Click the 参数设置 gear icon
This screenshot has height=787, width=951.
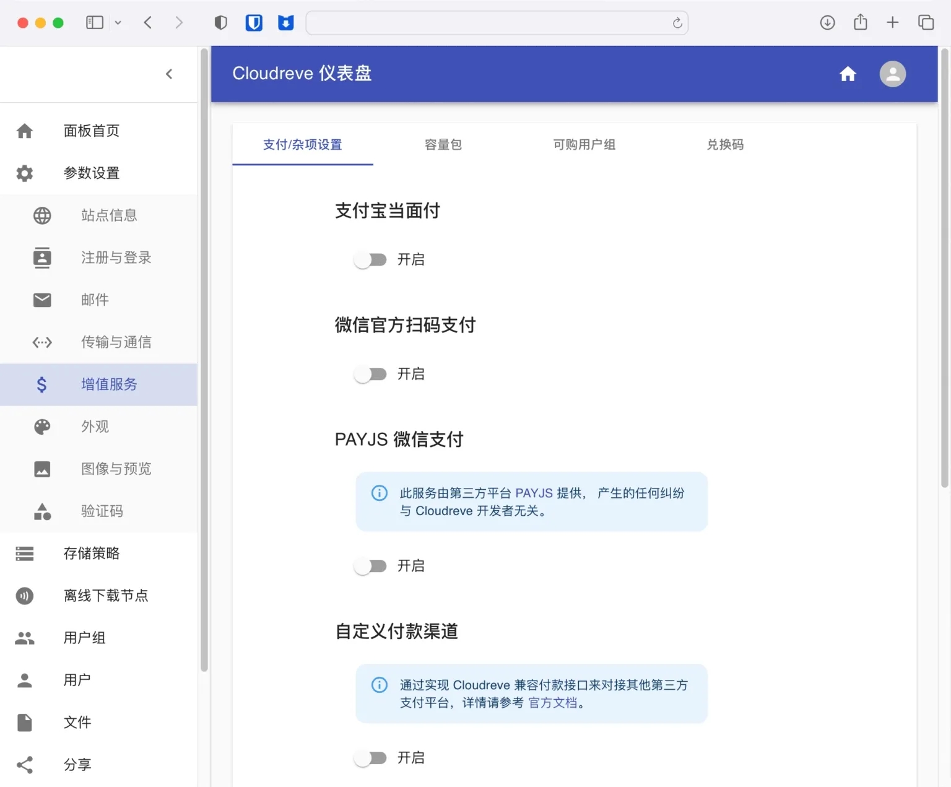click(25, 173)
